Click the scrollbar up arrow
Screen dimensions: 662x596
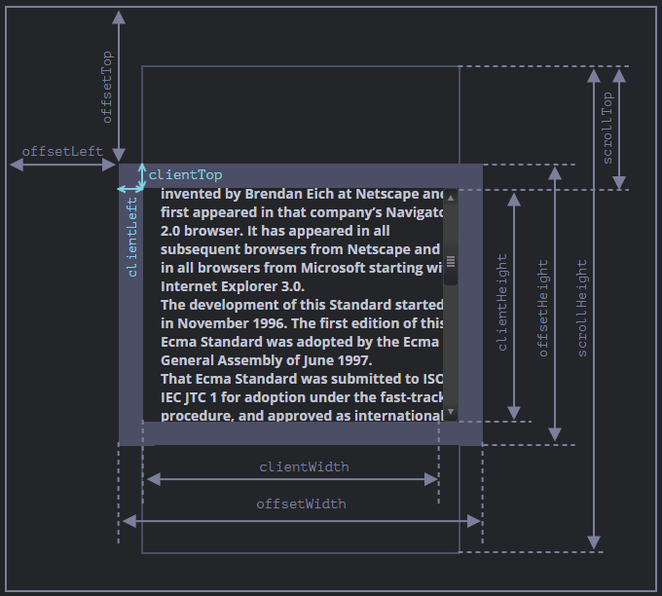point(450,196)
